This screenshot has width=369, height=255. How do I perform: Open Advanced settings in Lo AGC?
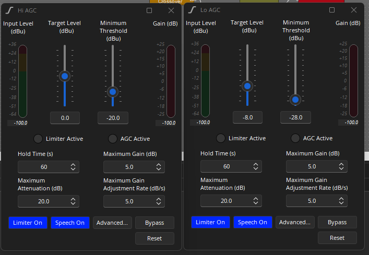(x=295, y=222)
